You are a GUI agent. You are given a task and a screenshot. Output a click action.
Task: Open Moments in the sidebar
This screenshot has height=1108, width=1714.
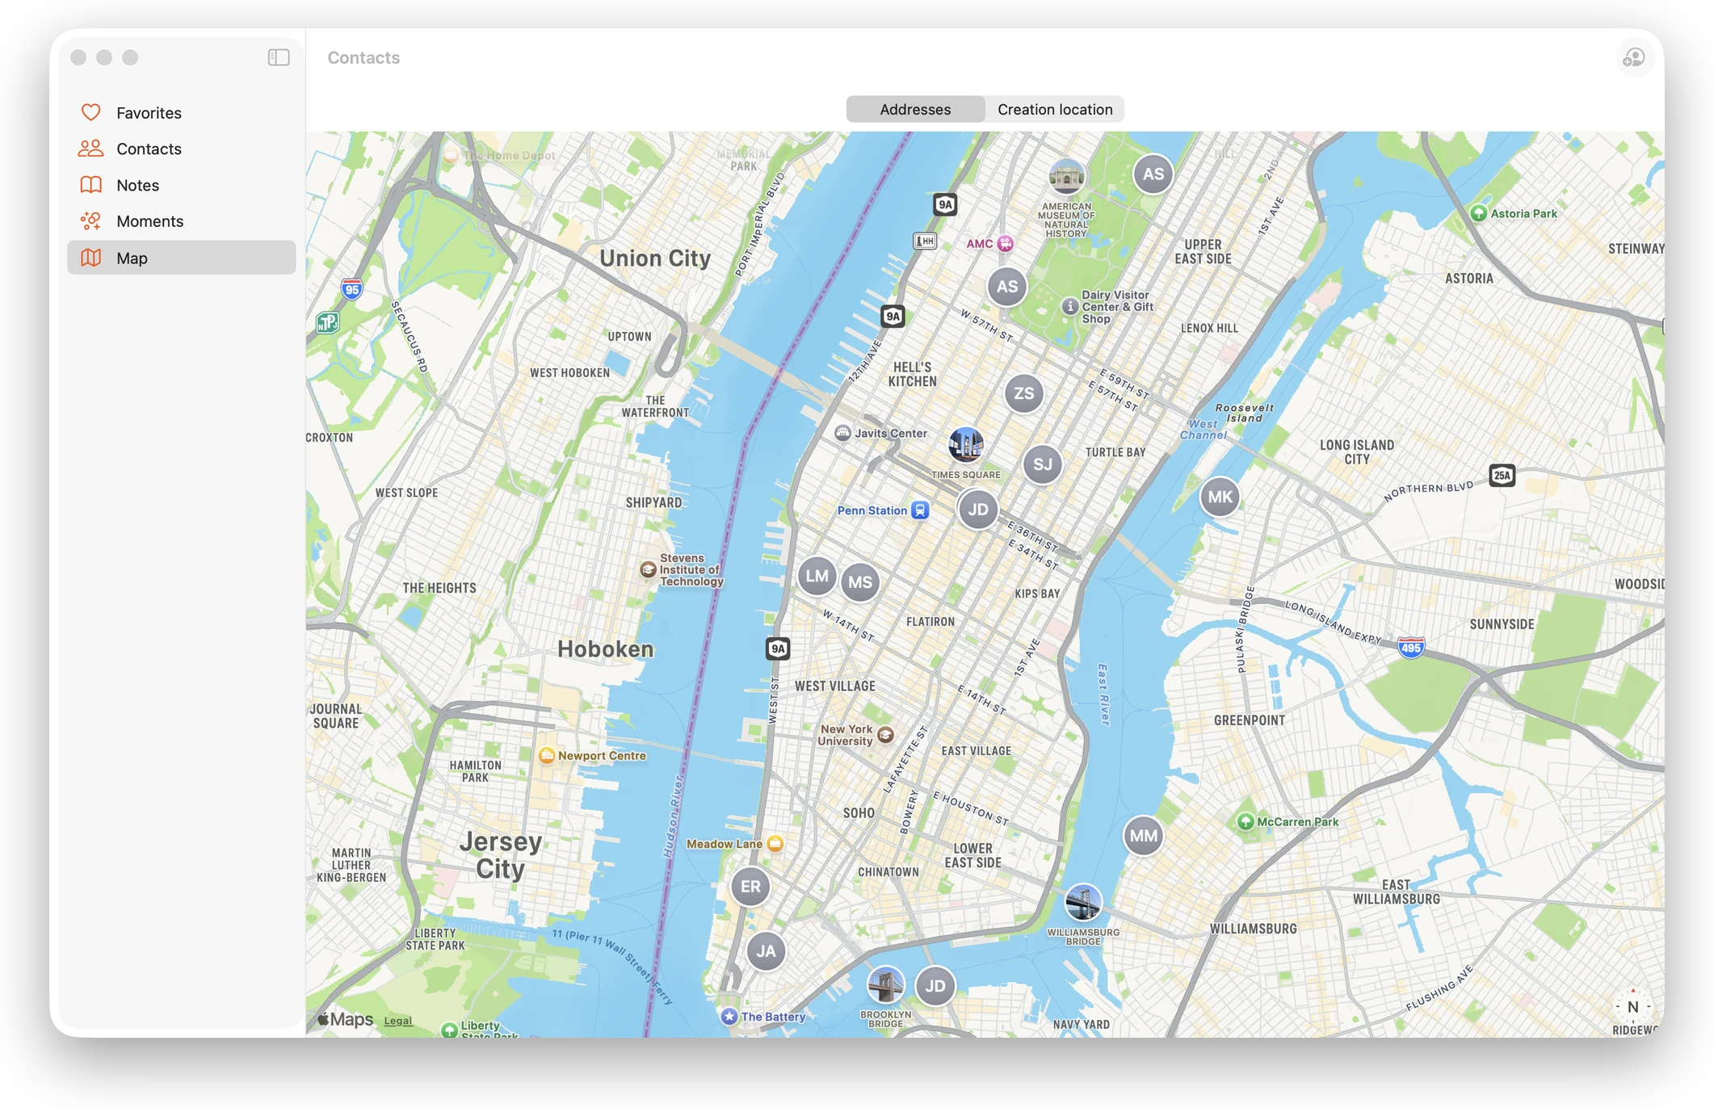(x=182, y=221)
